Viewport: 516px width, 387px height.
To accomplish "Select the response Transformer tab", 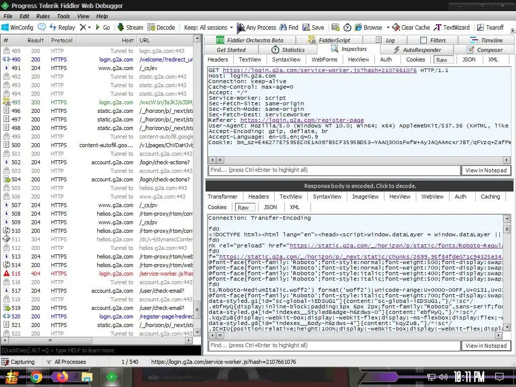I will click(x=222, y=197).
